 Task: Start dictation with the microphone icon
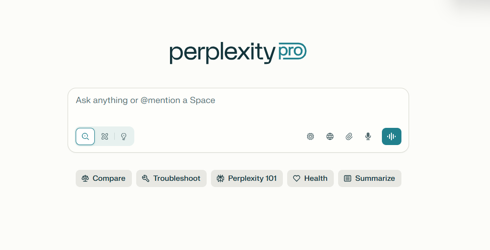(368, 136)
